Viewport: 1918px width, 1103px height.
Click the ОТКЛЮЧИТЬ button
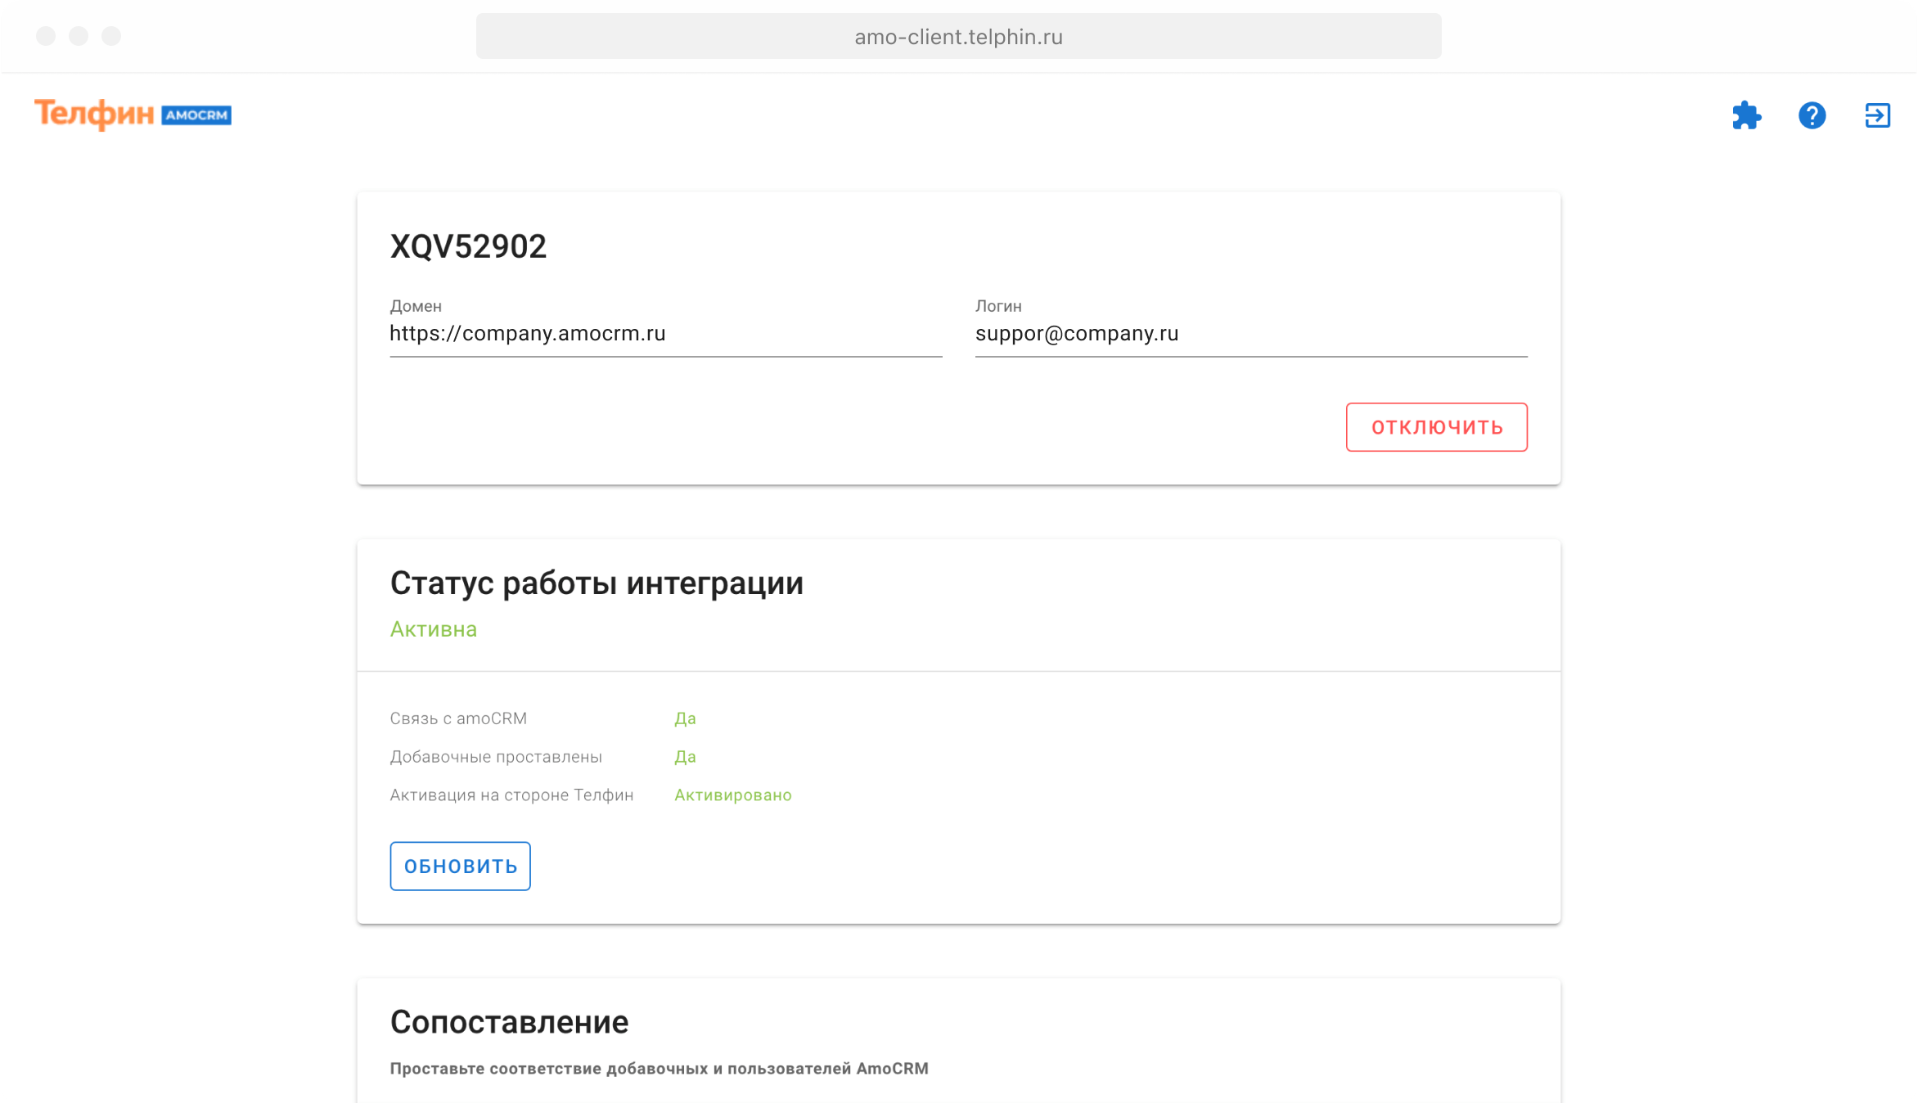[1437, 427]
